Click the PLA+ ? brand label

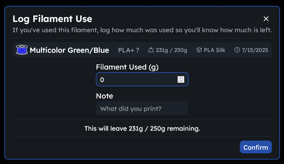point(129,50)
